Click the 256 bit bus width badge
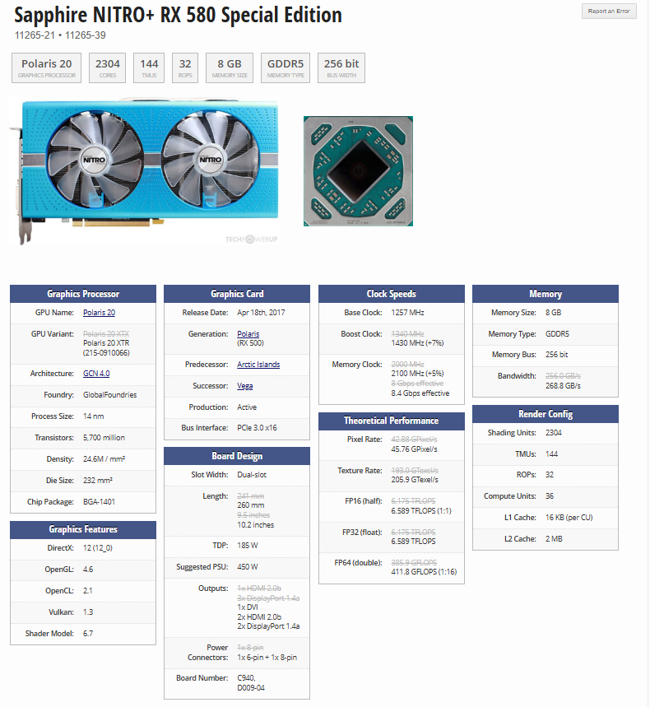Viewport: 650px width, 707px height. pos(341,68)
